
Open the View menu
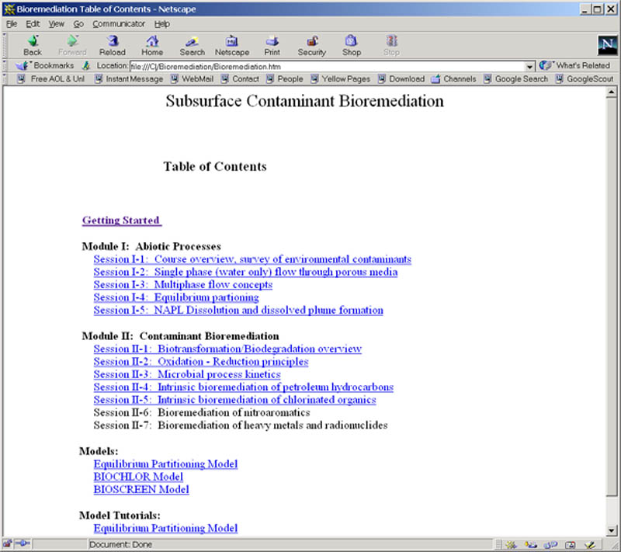click(56, 24)
